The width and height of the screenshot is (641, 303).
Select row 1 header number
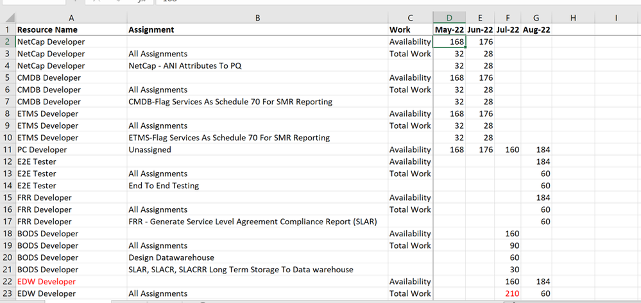point(8,30)
